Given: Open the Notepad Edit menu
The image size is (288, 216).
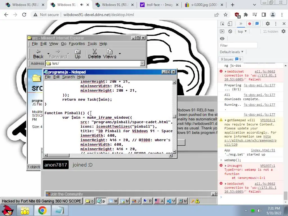Looking at the screenshot, I should 56,77.
